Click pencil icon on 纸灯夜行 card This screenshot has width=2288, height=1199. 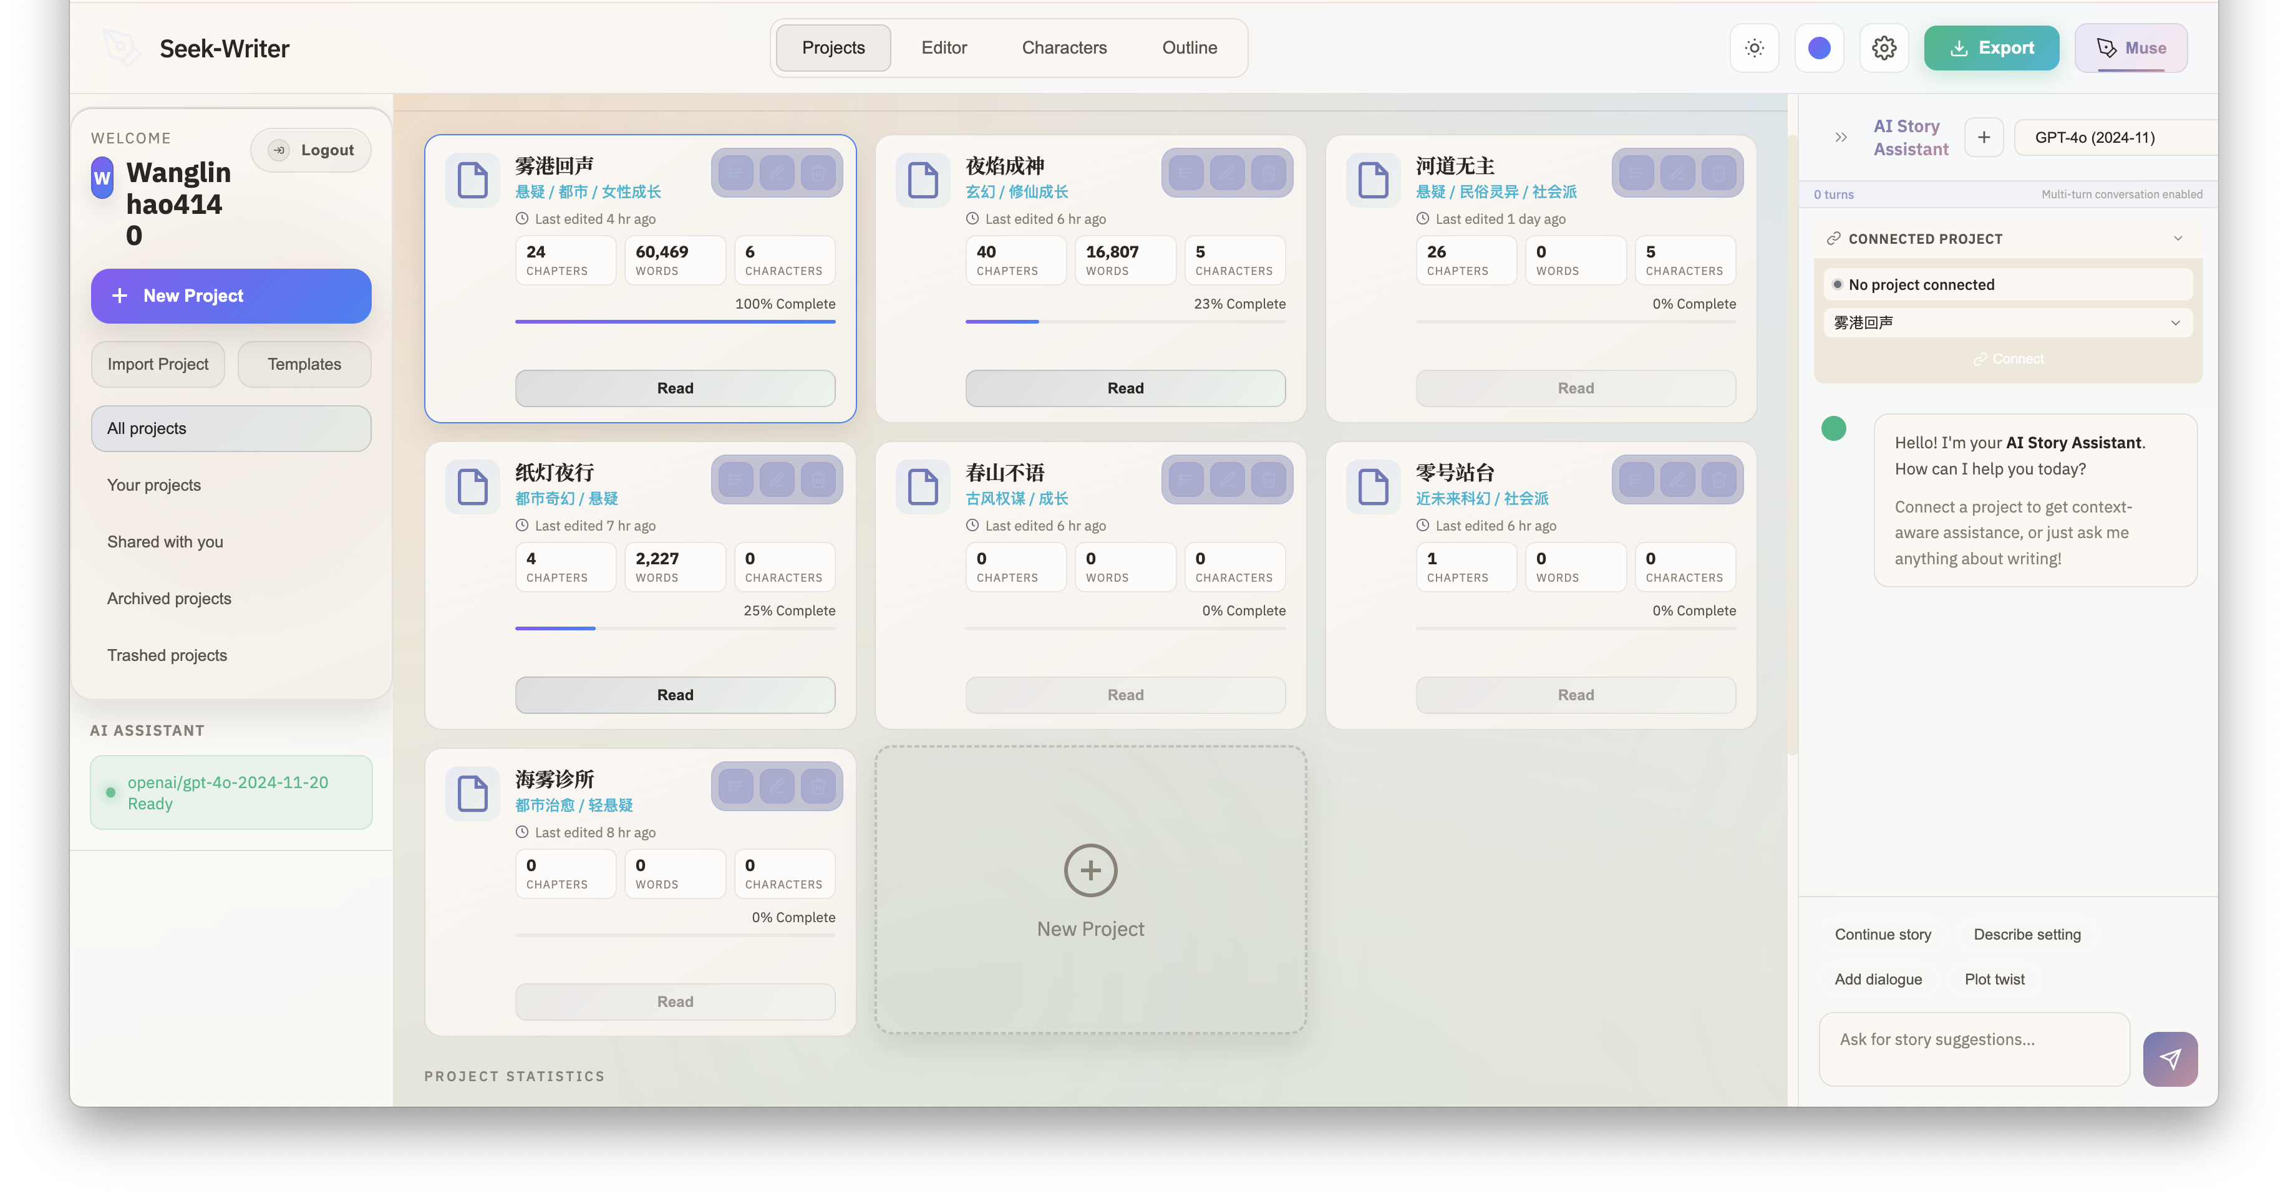(777, 480)
